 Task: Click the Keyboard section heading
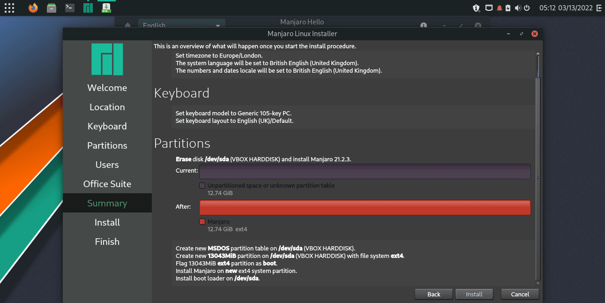coord(182,93)
